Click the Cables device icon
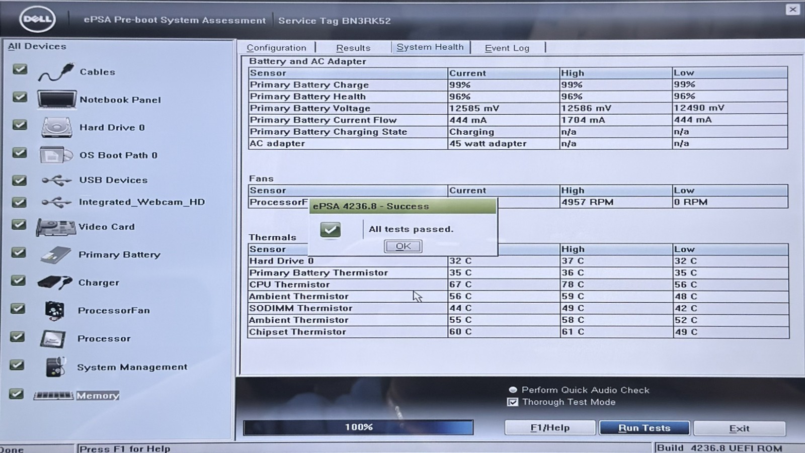Screen dimensions: 805x453 click(56, 72)
